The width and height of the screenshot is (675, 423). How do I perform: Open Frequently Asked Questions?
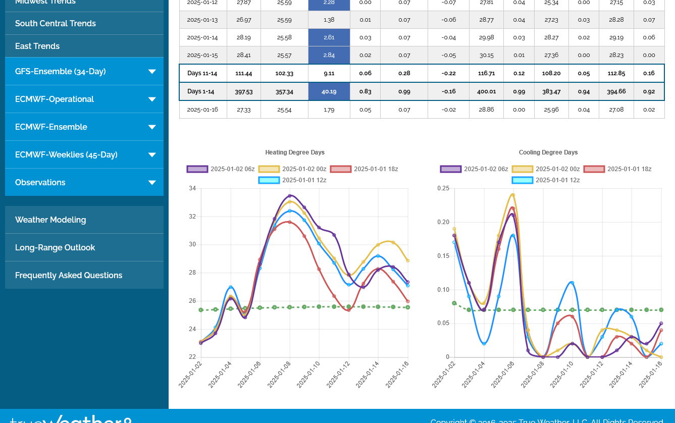69,276
